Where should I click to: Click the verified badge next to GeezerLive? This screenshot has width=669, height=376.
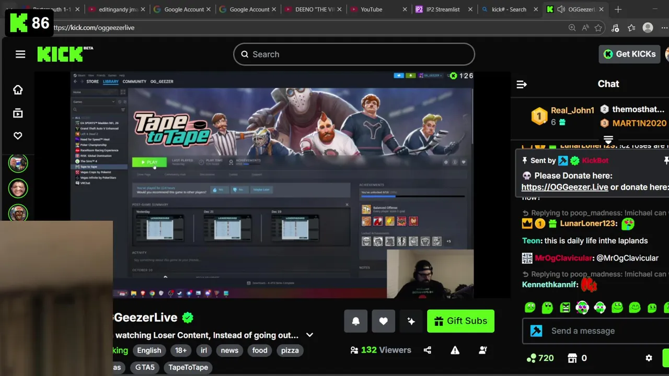[x=188, y=318]
